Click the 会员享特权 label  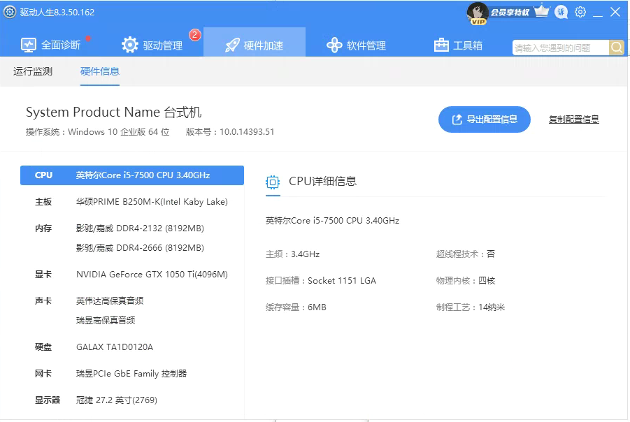[510, 13]
